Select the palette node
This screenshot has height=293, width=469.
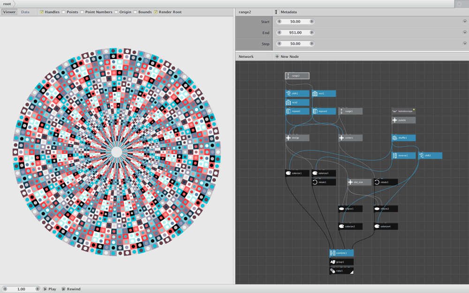point(403,120)
